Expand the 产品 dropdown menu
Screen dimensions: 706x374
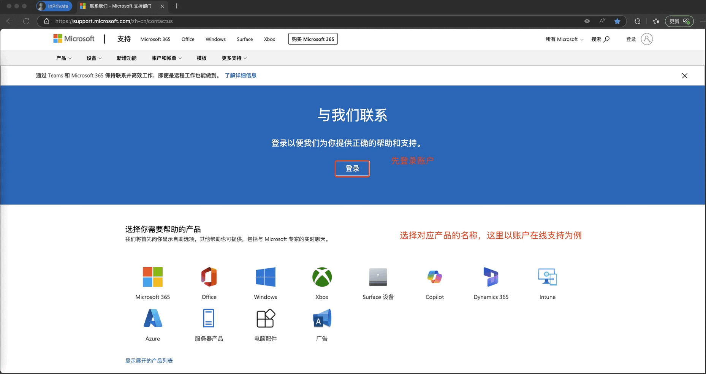tap(64, 58)
